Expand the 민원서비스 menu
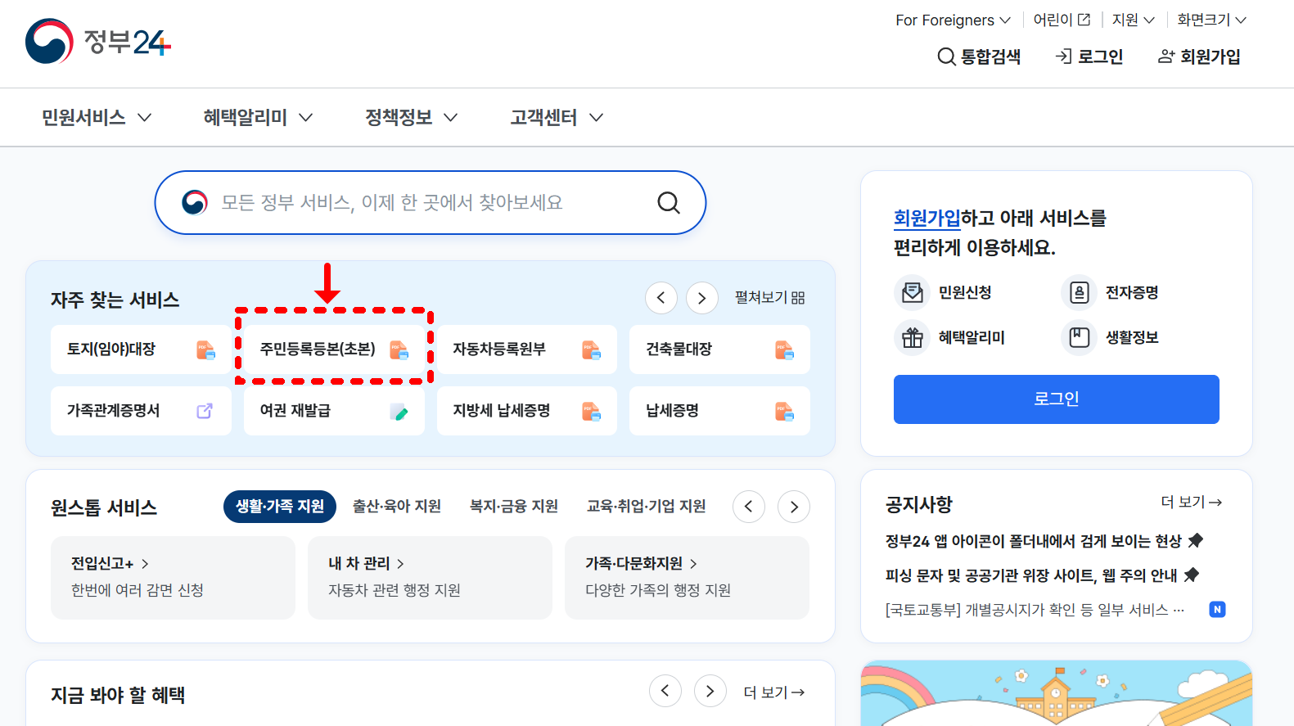Screen dimensions: 1294x726 (x=97, y=118)
